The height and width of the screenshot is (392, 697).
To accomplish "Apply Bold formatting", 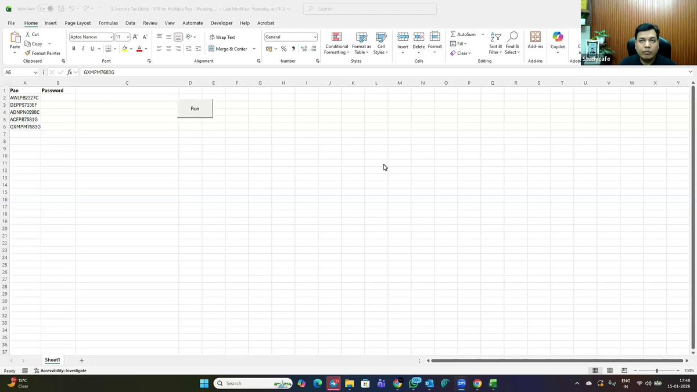I will coord(74,49).
